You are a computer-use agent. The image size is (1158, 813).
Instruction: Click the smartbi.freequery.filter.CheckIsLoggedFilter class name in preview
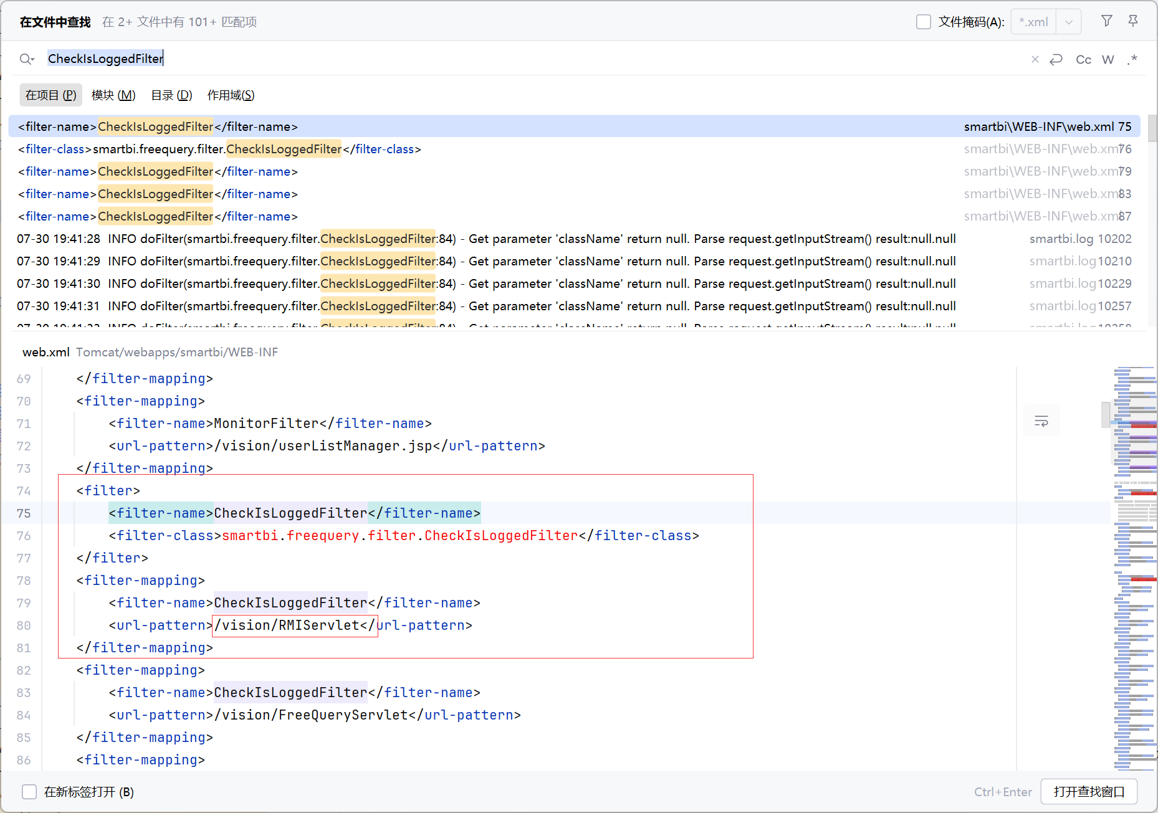[x=400, y=536]
